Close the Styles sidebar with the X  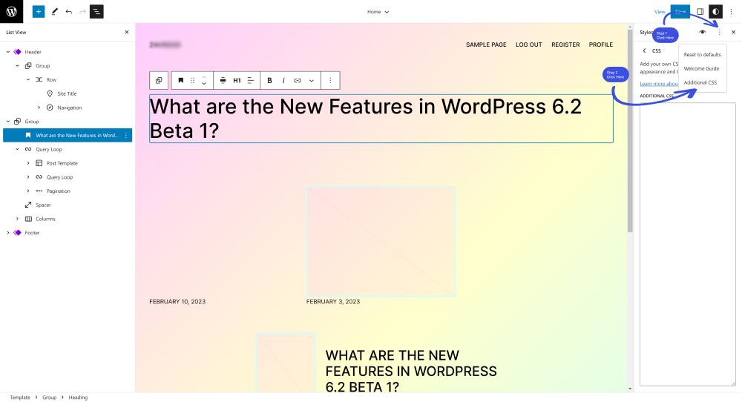733,32
